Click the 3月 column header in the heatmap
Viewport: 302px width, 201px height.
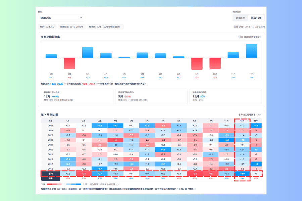click(x=100, y=121)
